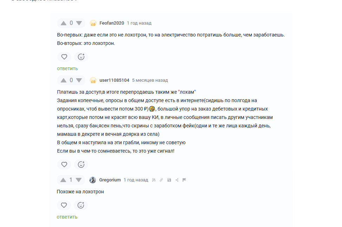Open the emoji reaction picker on user11085104's comment
Image resolution: width=342 pixels, height=227 pixels.
click(81, 164)
